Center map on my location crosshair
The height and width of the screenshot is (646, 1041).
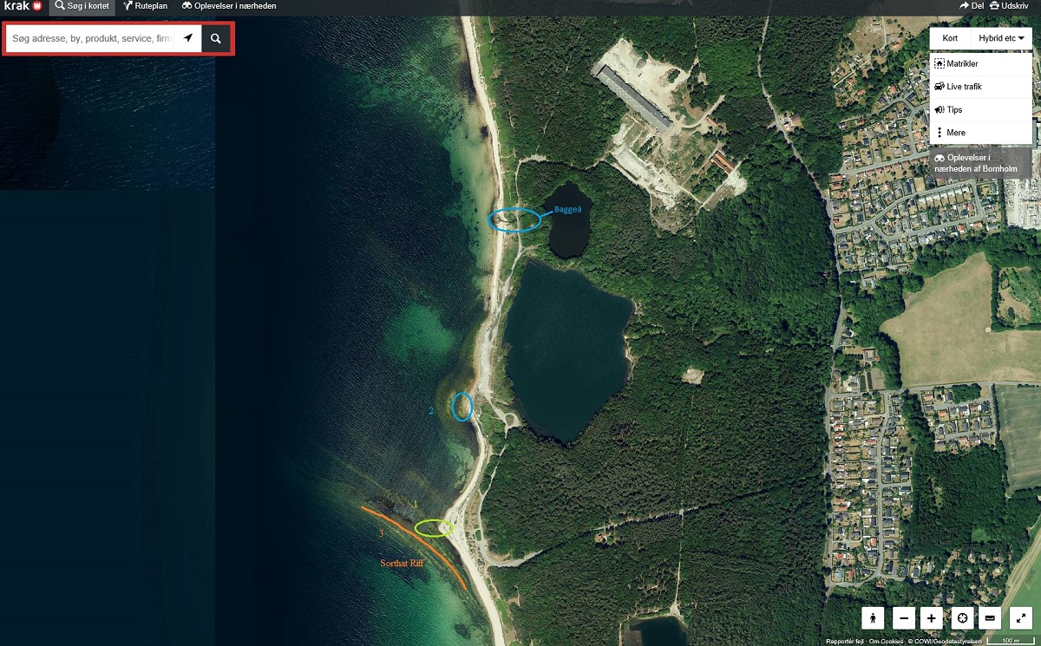click(x=961, y=618)
